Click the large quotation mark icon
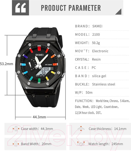Screen dimensions: 131x151 [20, 8]
